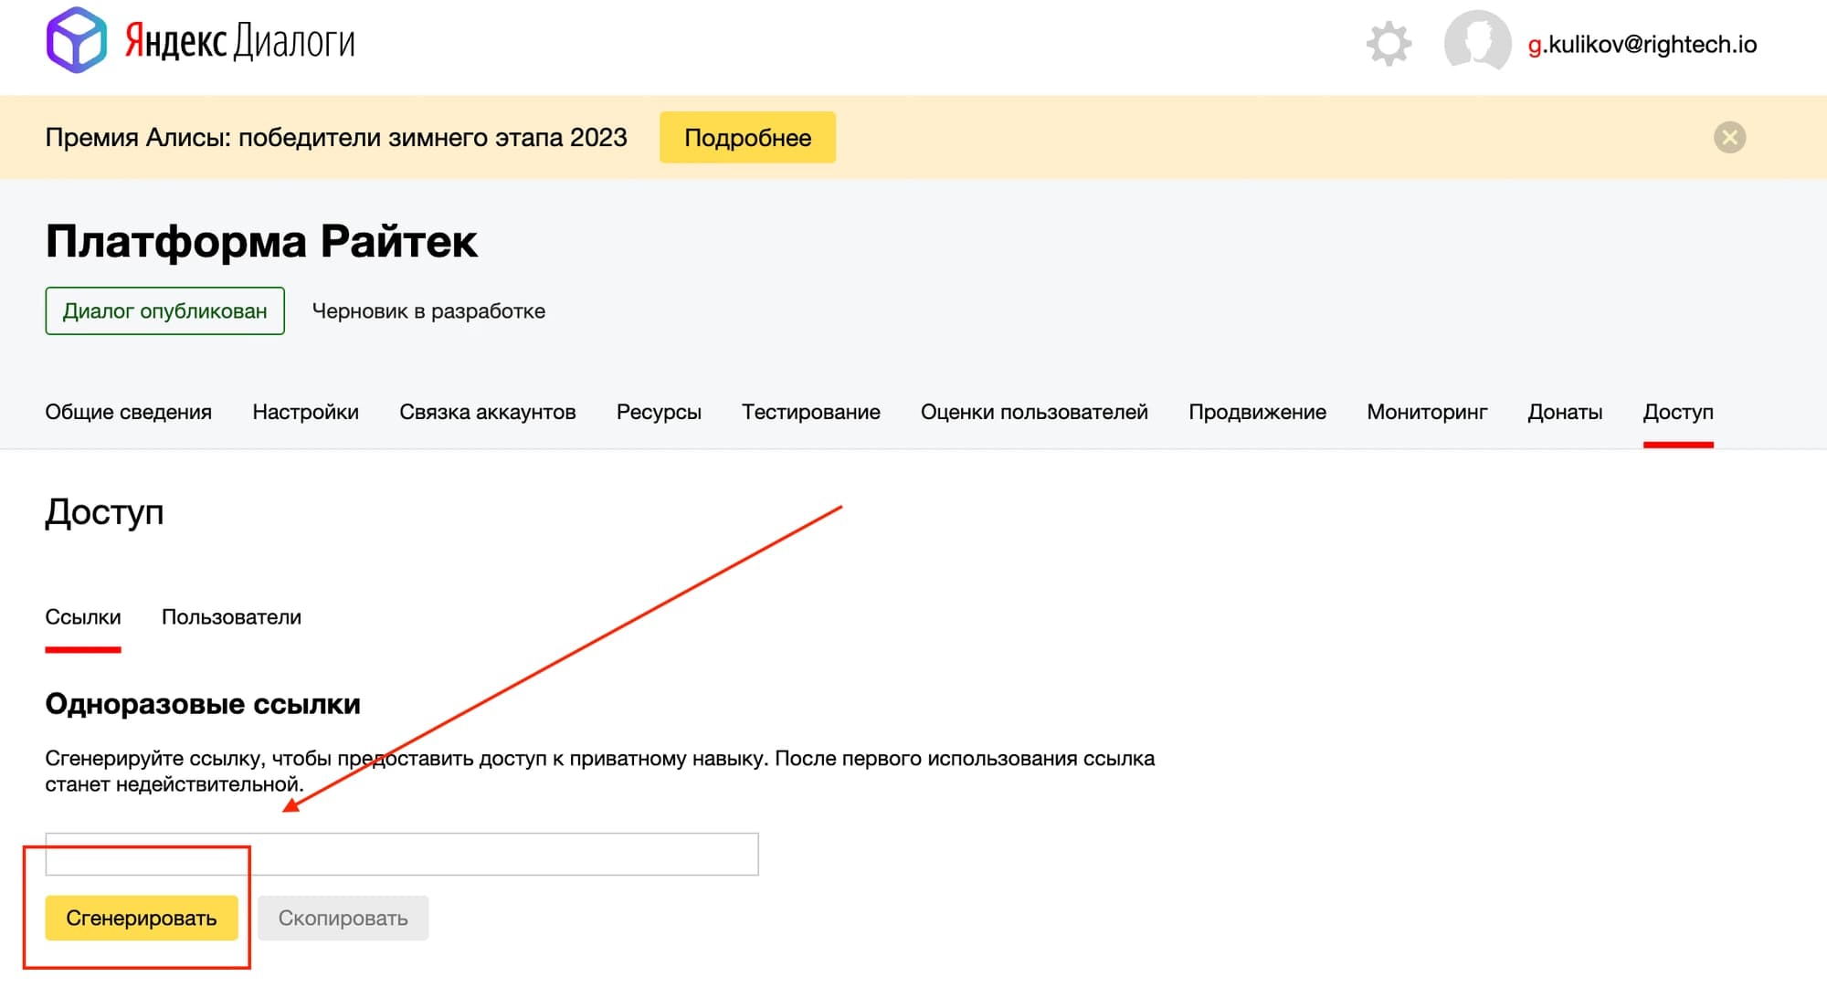1827x998 pixels.
Task: Switch to Черновик в разработке version
Action: (x=428, y=311)
